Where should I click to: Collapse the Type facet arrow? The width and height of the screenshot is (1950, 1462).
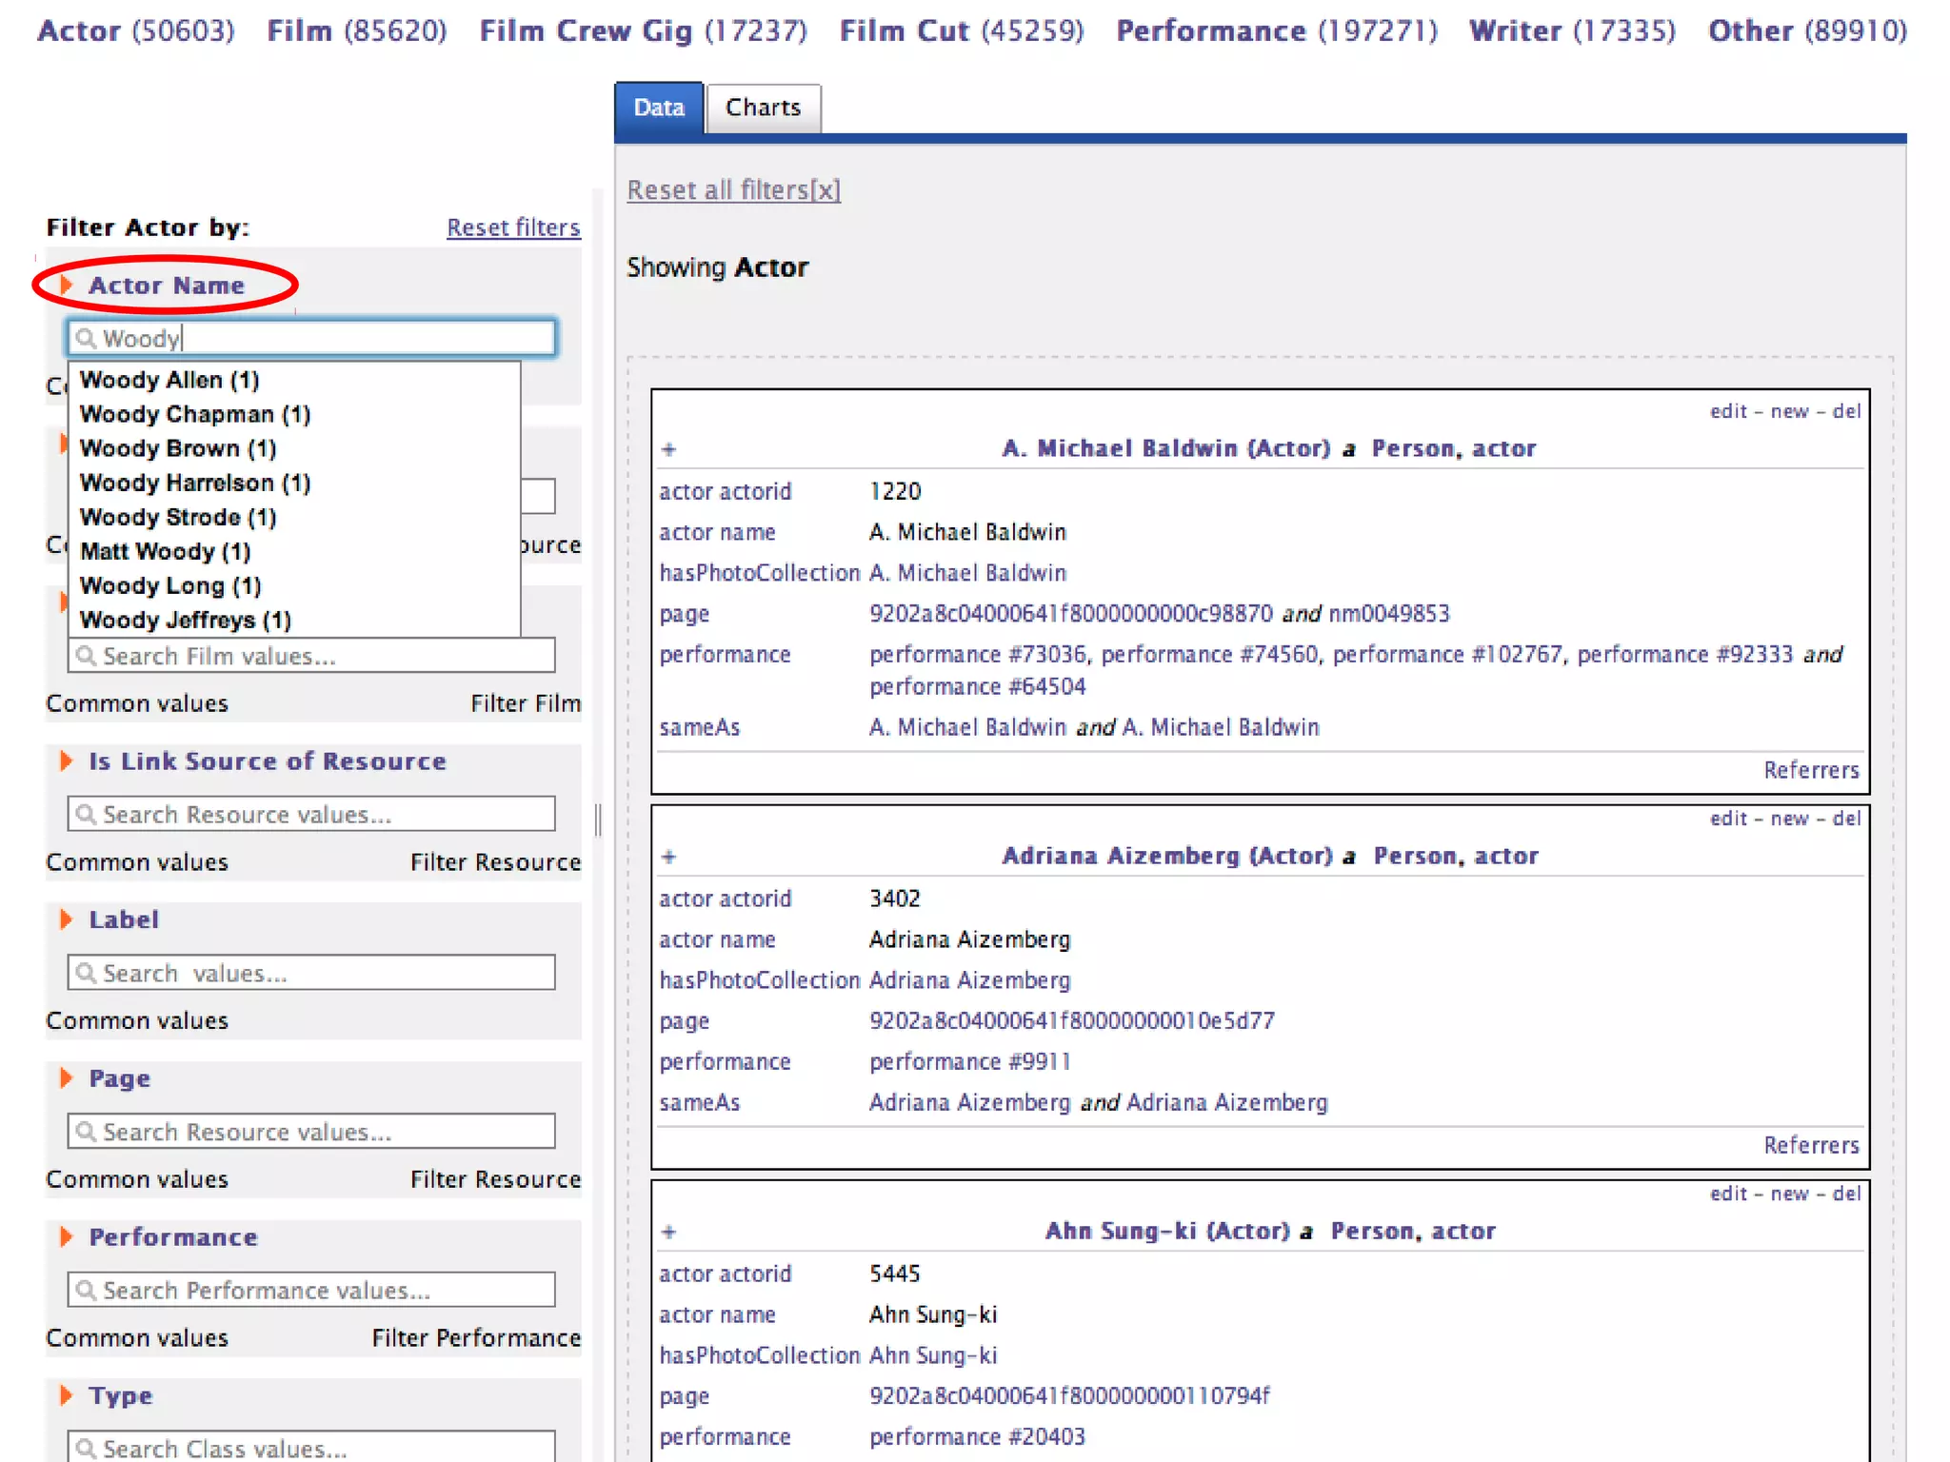66,1395
